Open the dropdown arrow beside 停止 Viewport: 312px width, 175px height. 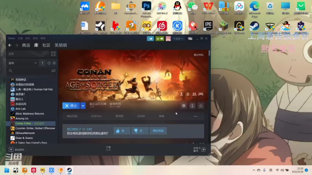click(83, 106)
